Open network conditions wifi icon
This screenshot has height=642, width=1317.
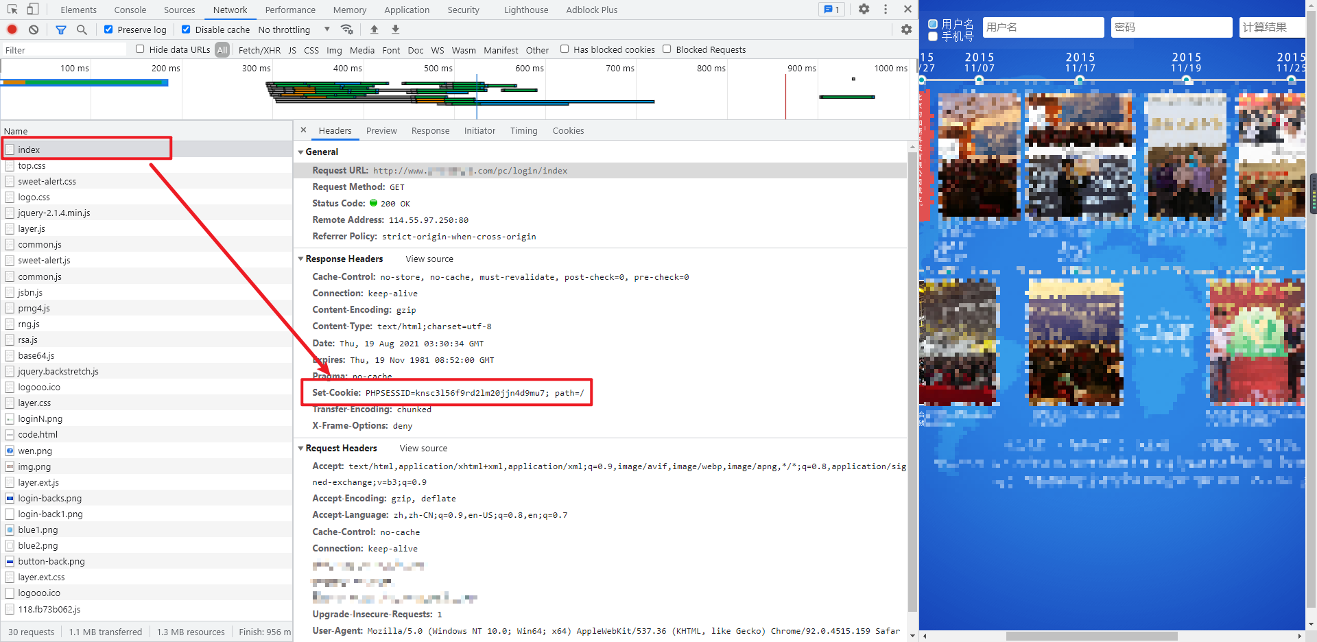(347, 29)
